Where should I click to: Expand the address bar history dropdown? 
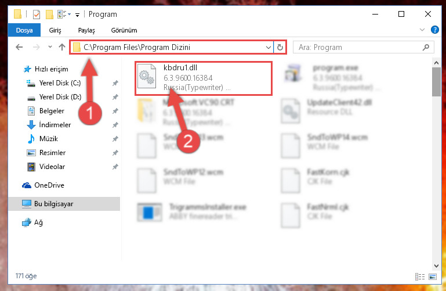click(x=268, y=47)
